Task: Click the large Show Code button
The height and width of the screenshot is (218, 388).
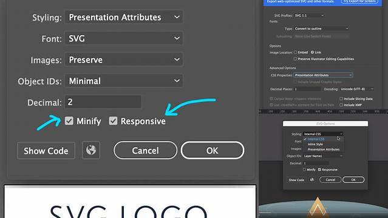Action: point(46,151)
